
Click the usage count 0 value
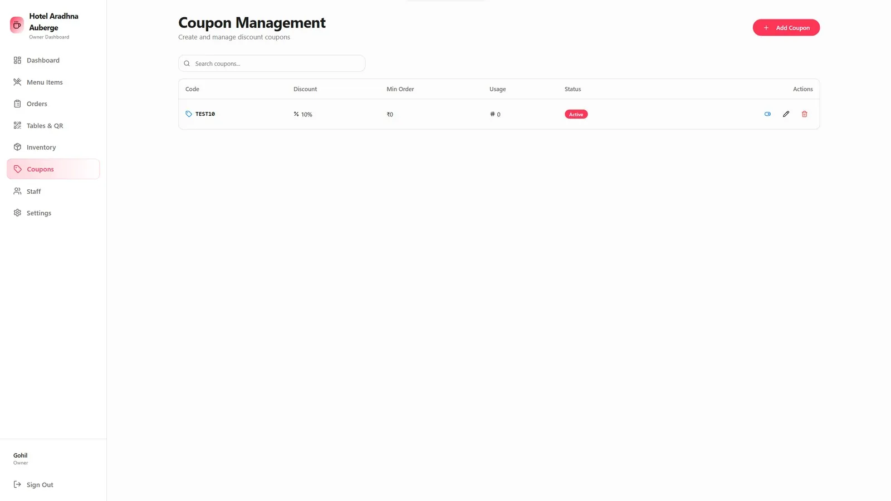click(498, 115)
